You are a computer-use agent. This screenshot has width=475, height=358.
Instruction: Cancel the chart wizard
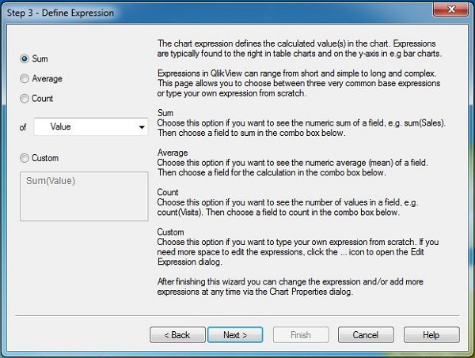click(366, 335)
